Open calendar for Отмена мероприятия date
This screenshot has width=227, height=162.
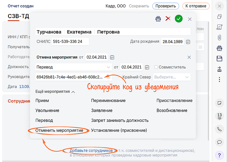(112, 57)
